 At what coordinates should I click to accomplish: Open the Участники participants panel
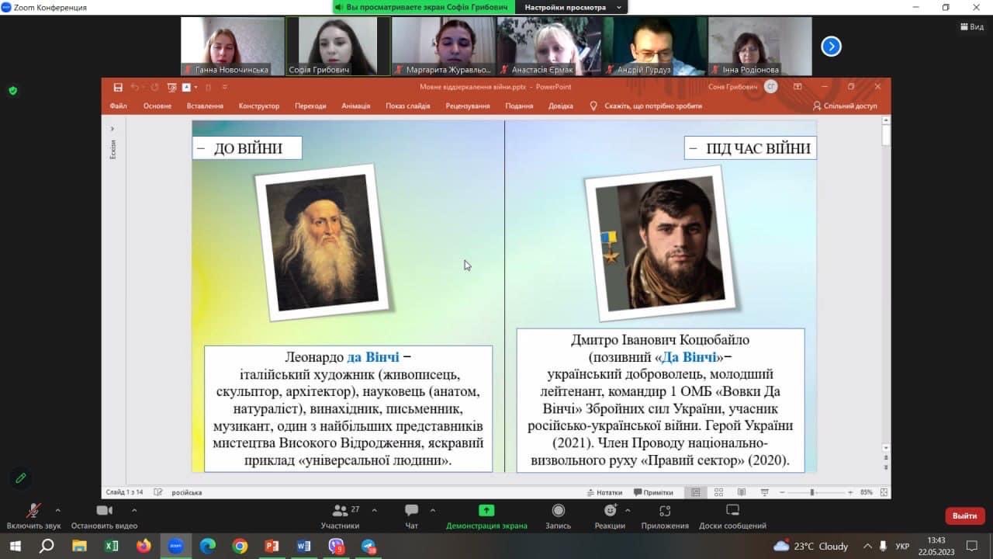(x=340, y=516)
